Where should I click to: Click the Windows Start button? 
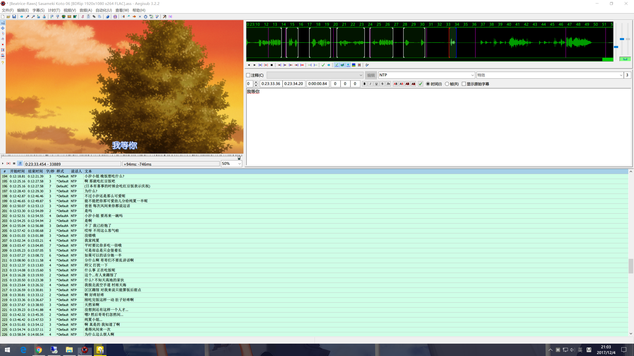coord(7,350)
